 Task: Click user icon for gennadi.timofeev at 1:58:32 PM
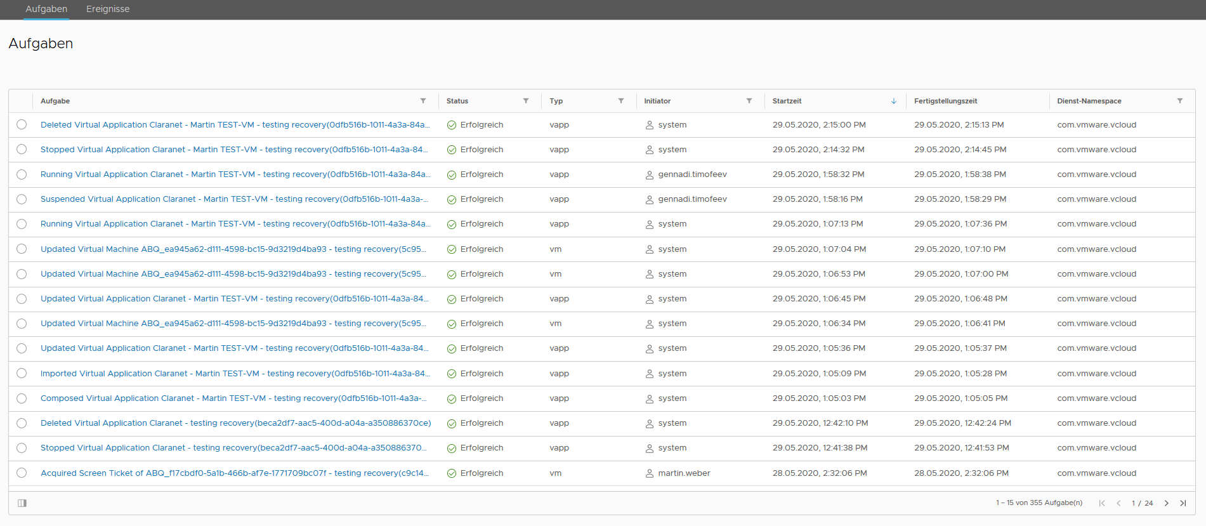point(650,174)
